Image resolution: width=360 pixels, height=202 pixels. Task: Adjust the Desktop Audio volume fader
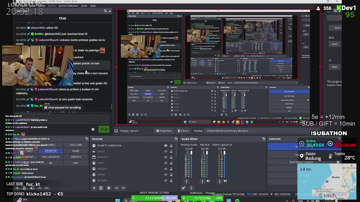[191, 153]
